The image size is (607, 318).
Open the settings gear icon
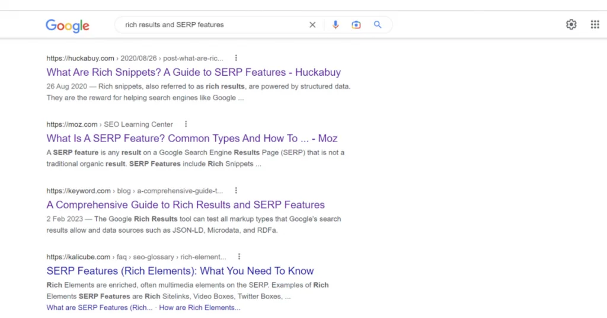click(571, 25)
